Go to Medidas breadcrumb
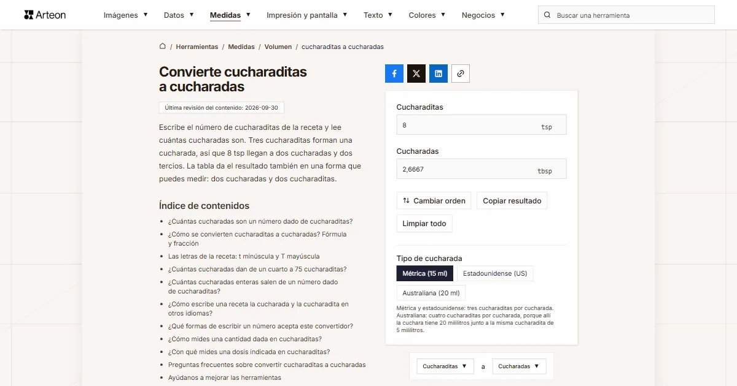This screenshot has height=386, width=737. coord(241,47)
